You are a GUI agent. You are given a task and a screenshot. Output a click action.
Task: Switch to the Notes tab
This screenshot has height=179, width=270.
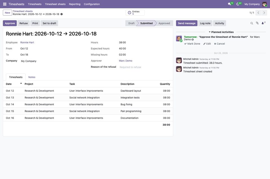32,77
